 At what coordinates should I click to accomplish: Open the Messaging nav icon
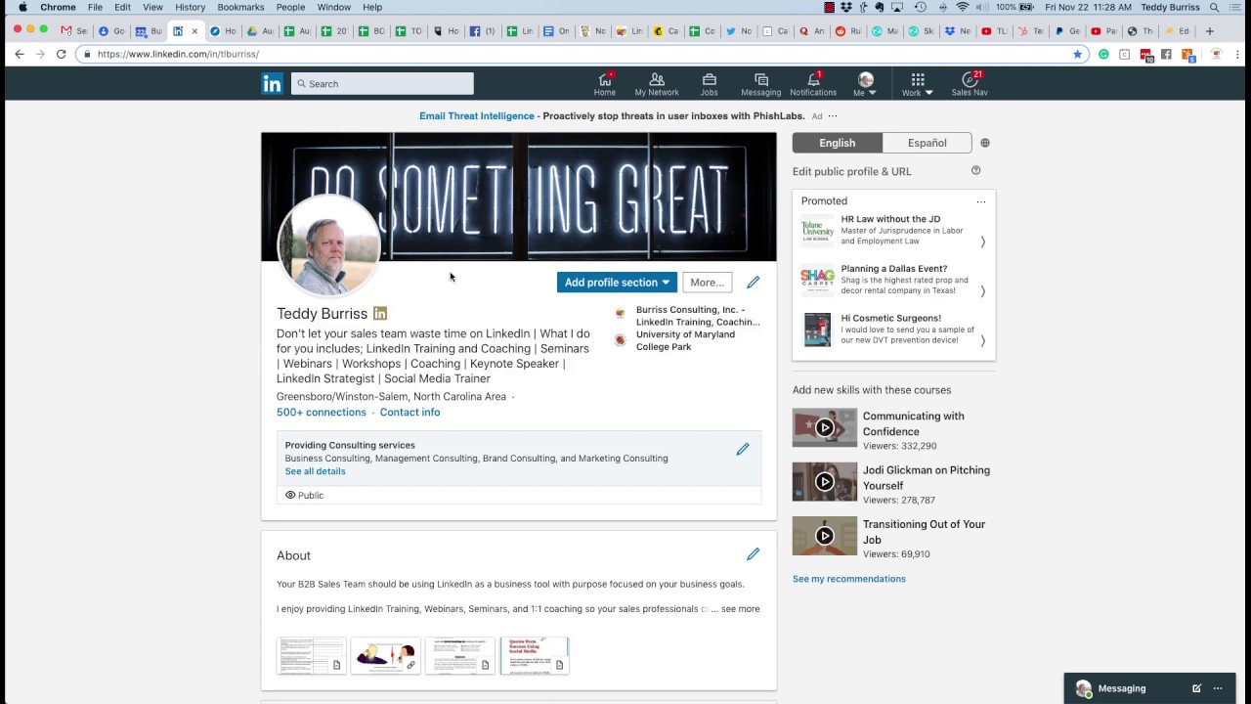click(760, 84)
